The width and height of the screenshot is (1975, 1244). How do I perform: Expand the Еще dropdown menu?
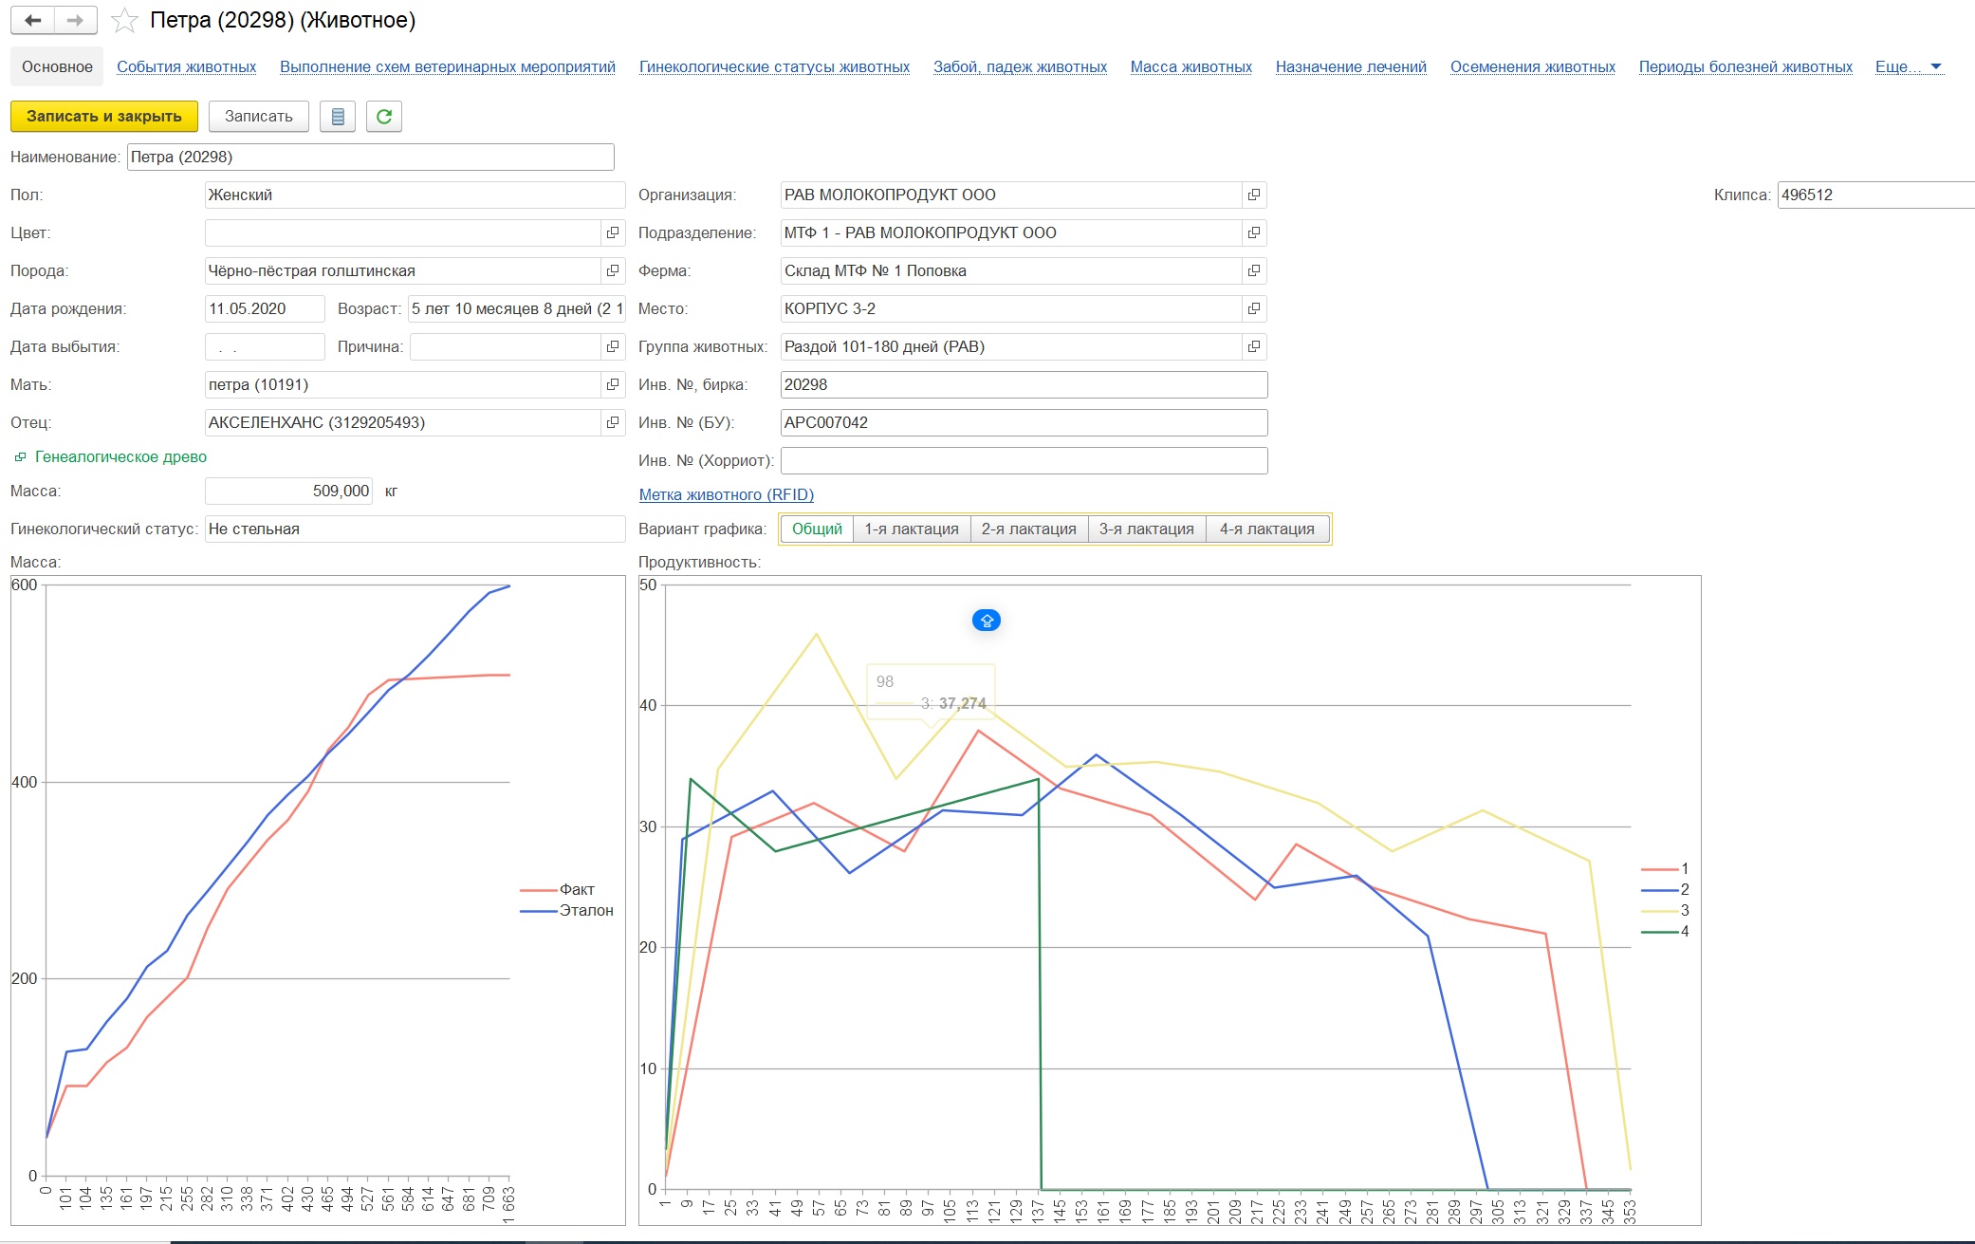1908,66
